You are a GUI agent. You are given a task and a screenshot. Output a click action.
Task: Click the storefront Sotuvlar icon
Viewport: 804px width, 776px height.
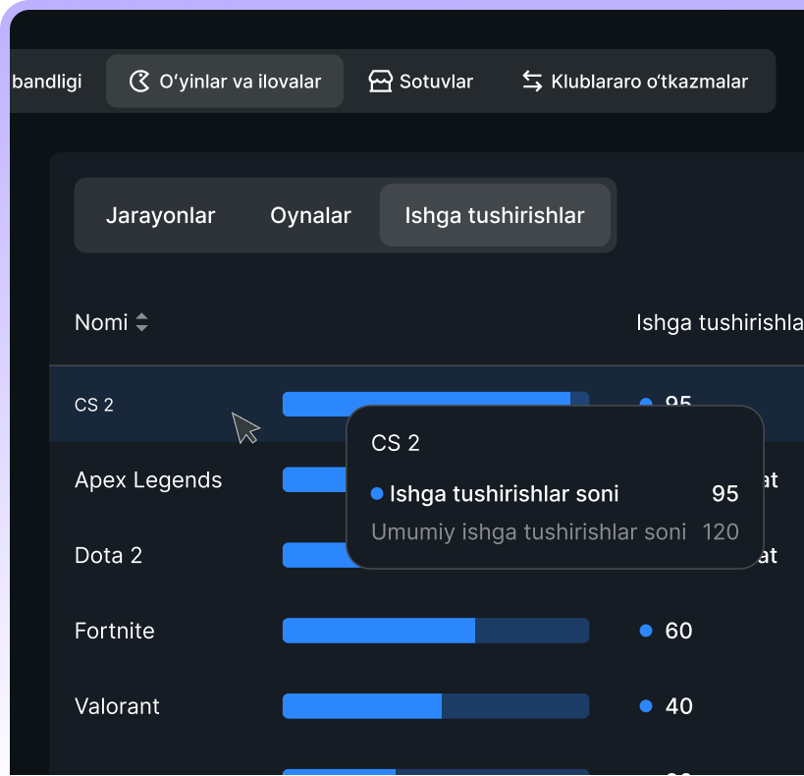point(381,82)
